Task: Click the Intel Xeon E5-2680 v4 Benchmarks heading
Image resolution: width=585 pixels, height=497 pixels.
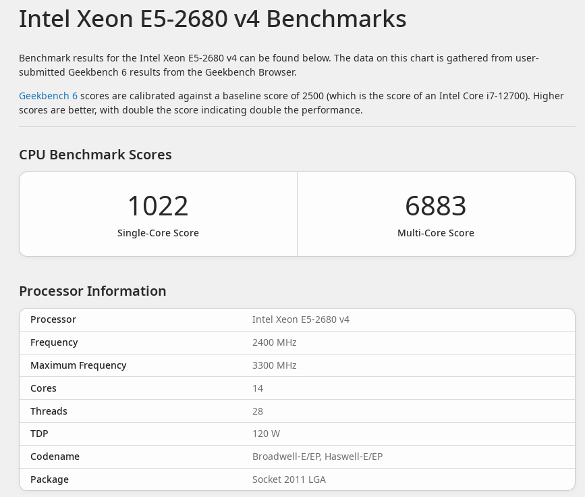Action: tap(213, 19)
